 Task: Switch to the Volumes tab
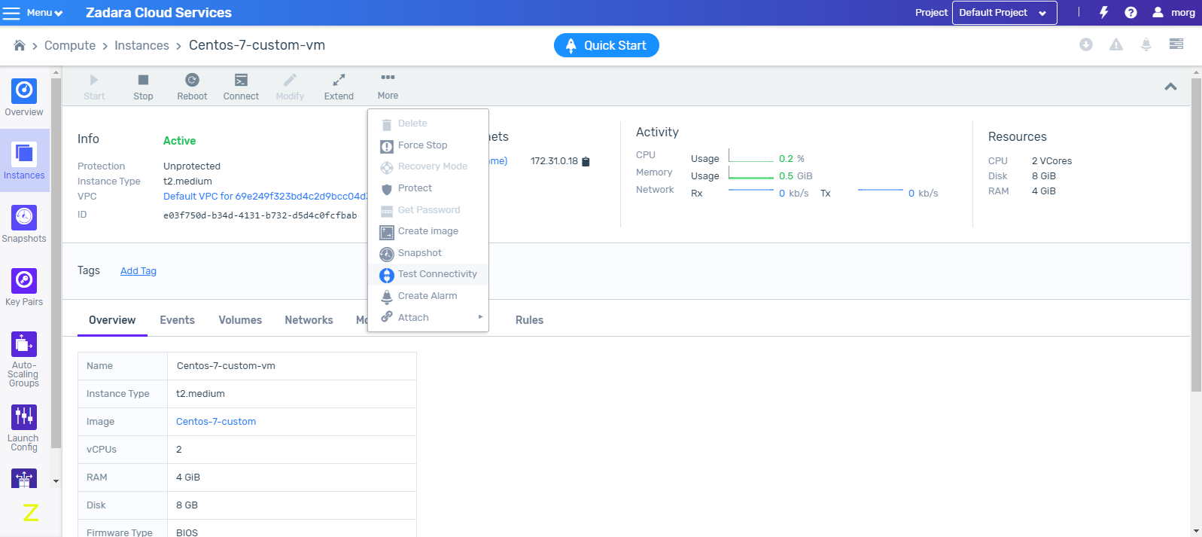[x=240, y=320]
